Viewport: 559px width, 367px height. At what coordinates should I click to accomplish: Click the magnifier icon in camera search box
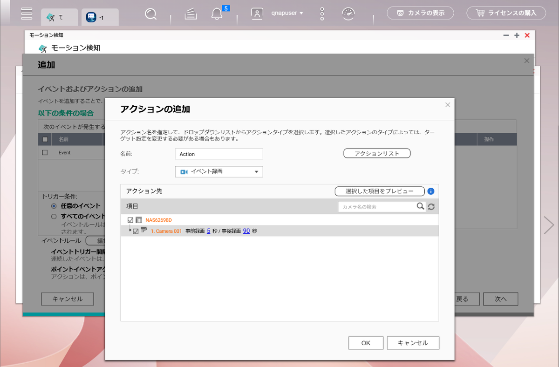[420, 206]
